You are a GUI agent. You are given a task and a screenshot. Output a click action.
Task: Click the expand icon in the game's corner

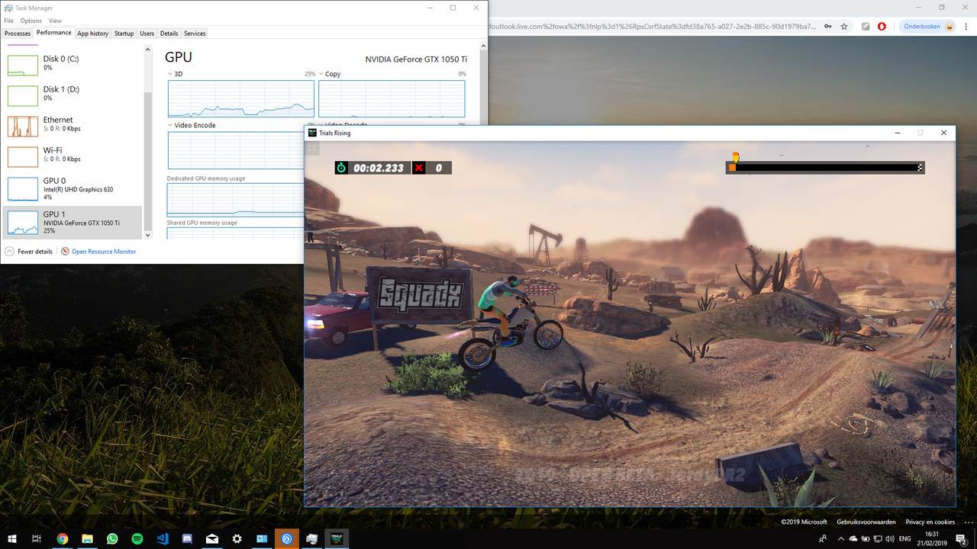[x=312, y=148]
